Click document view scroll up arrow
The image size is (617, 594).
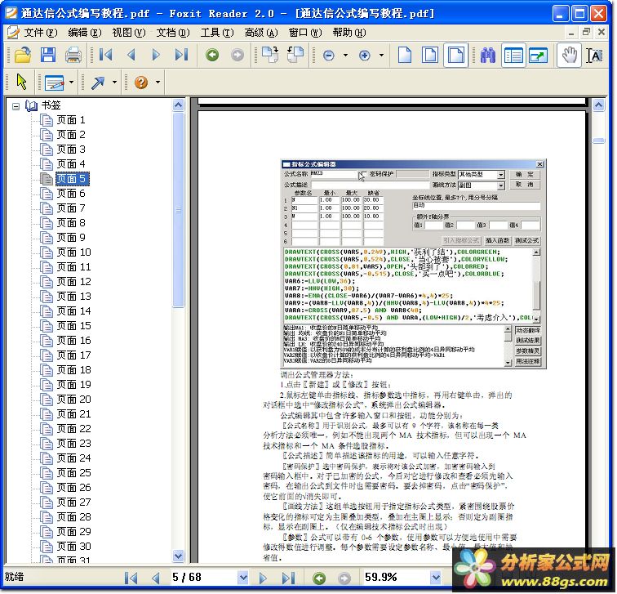(599, 105)
